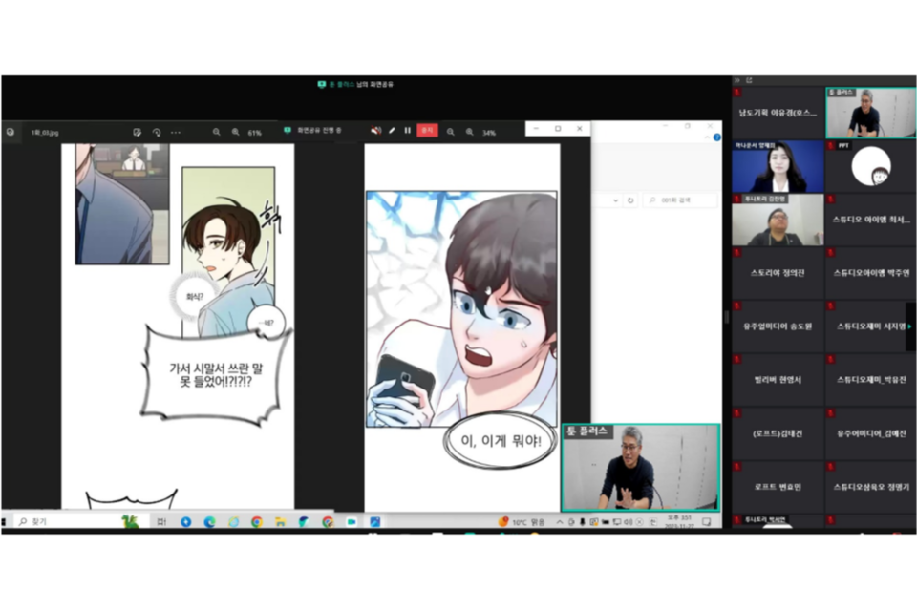Click the rotate image icon
Screen dimensions: 917x610
[157, 133]
